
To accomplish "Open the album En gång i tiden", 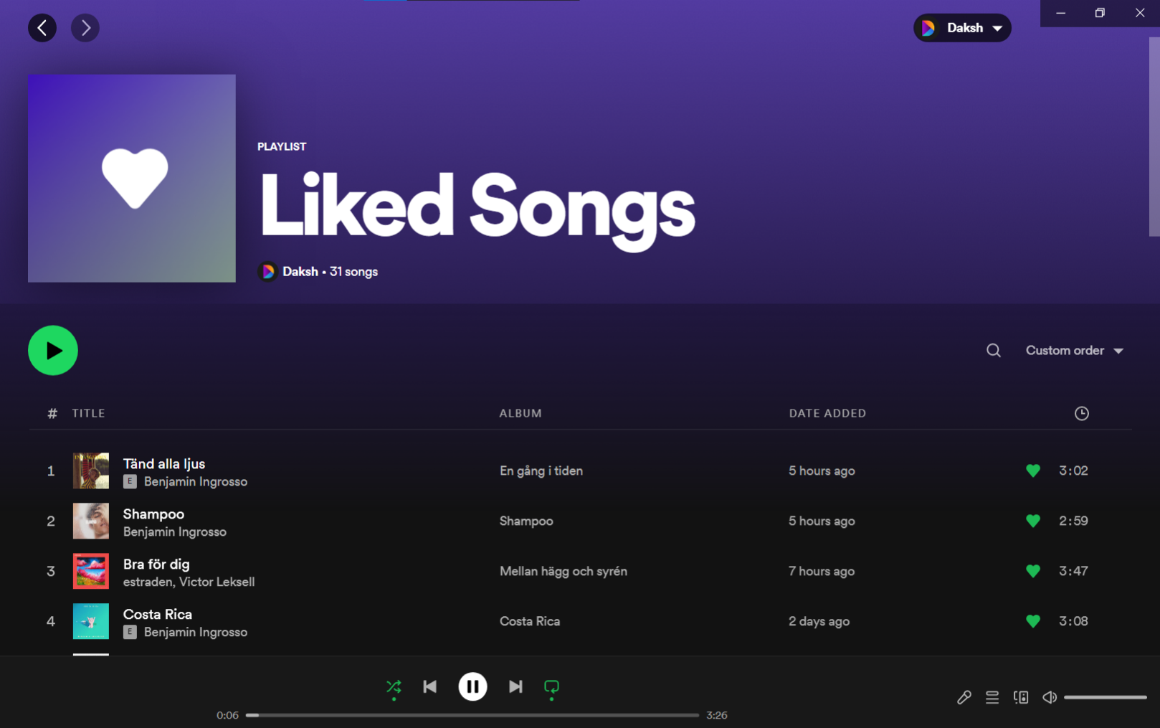I will click(541, 471).
